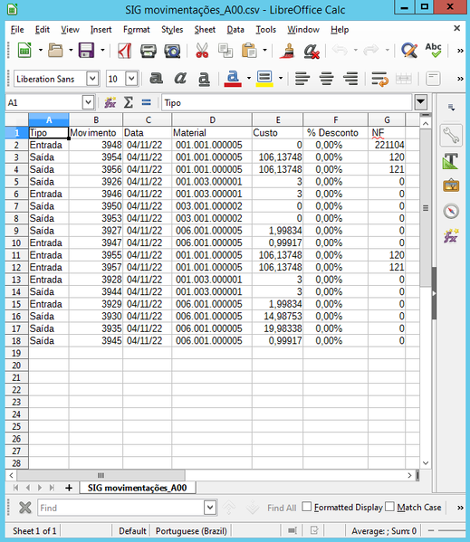Click the Sum sigma icon
470x542 pixels.
pos(129,102)
